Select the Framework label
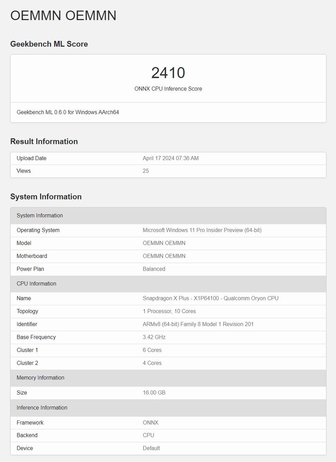This screenshot has width=336, height=462. 30,423
